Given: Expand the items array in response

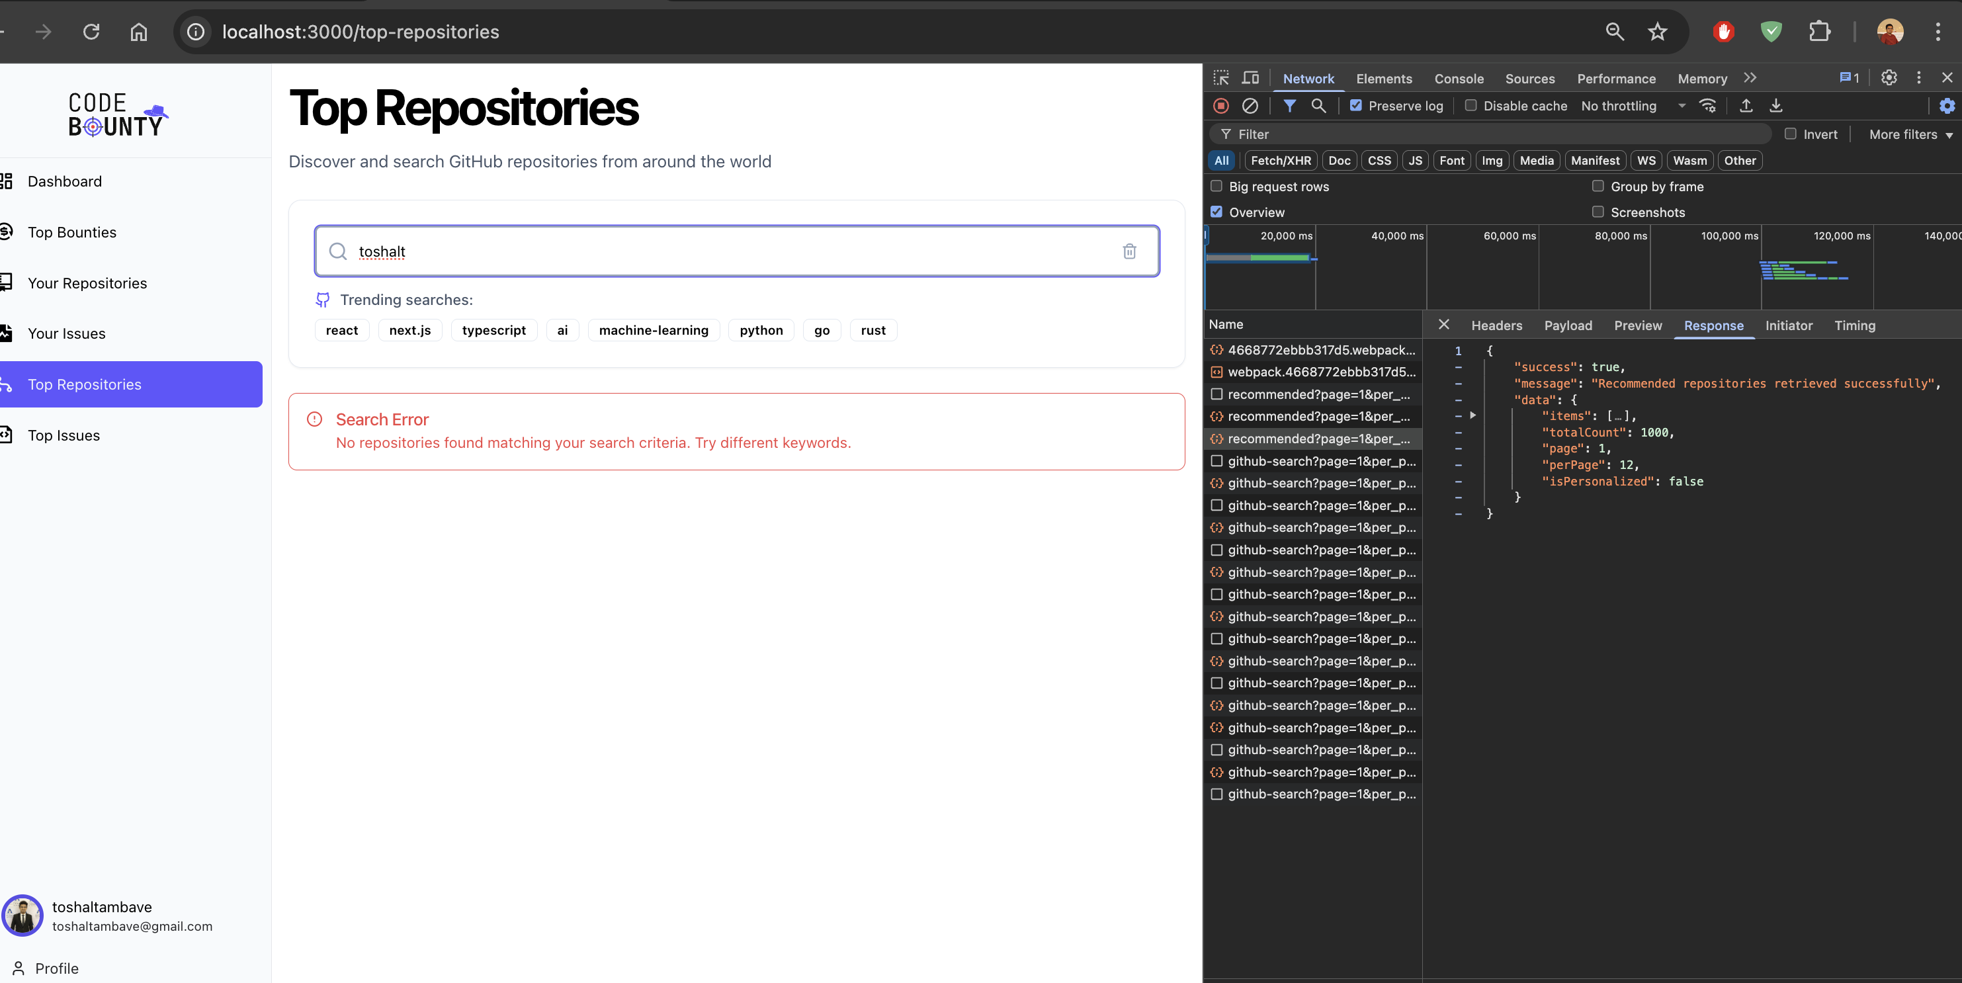Looking at the screenshot, I should [x=1473, y=415].
